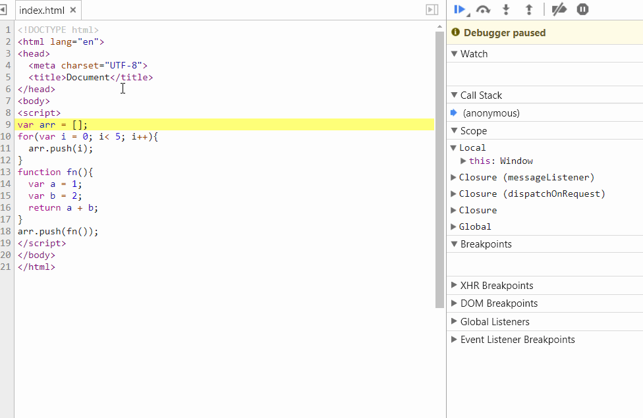Click the 'return a + b;' code line
This screenshot has width=643, height=418.
point(63,208)
